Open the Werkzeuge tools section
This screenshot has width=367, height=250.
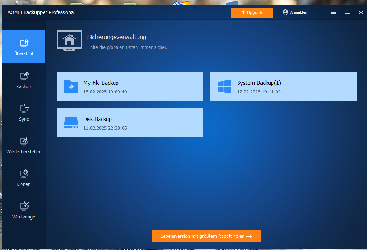pyautogui.click(x=24, y=211)
